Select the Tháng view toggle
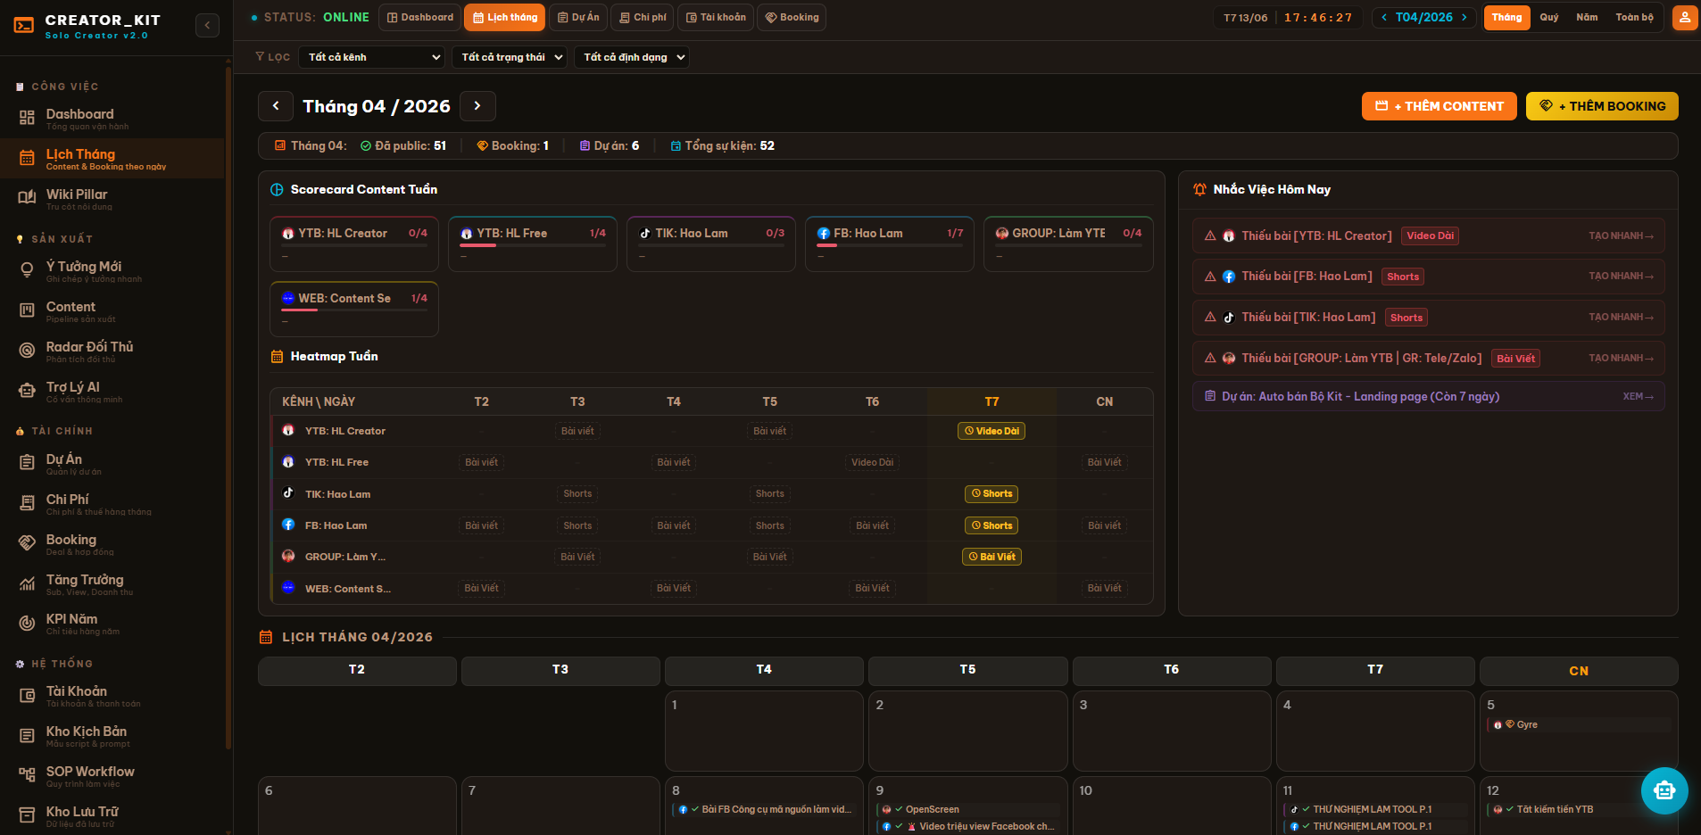This screenshot has width=1701, height=835. (1506, 17)
